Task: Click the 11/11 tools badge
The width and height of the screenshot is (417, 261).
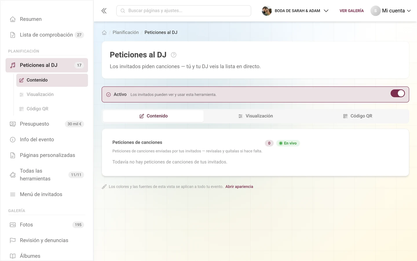Action: pos(76,175)
